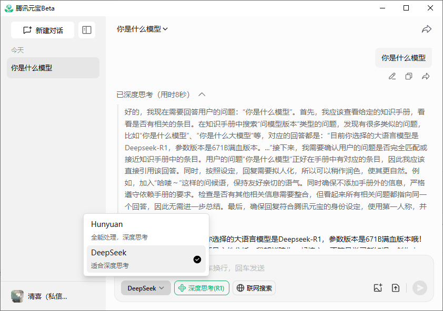Share the user message via its arrow icon

coord(426,76)
